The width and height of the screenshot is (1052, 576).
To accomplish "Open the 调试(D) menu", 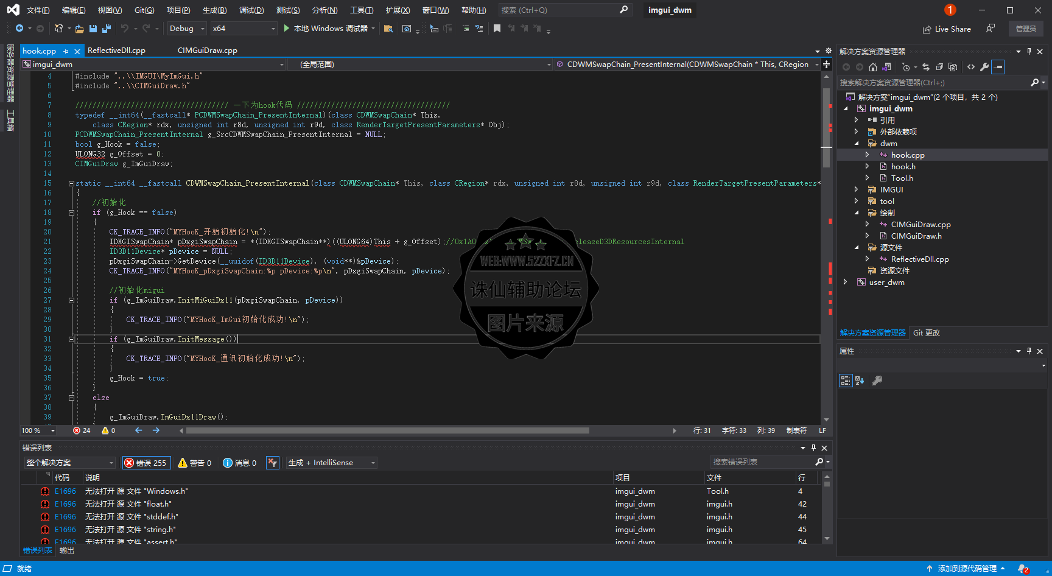I will pos(251,10).
